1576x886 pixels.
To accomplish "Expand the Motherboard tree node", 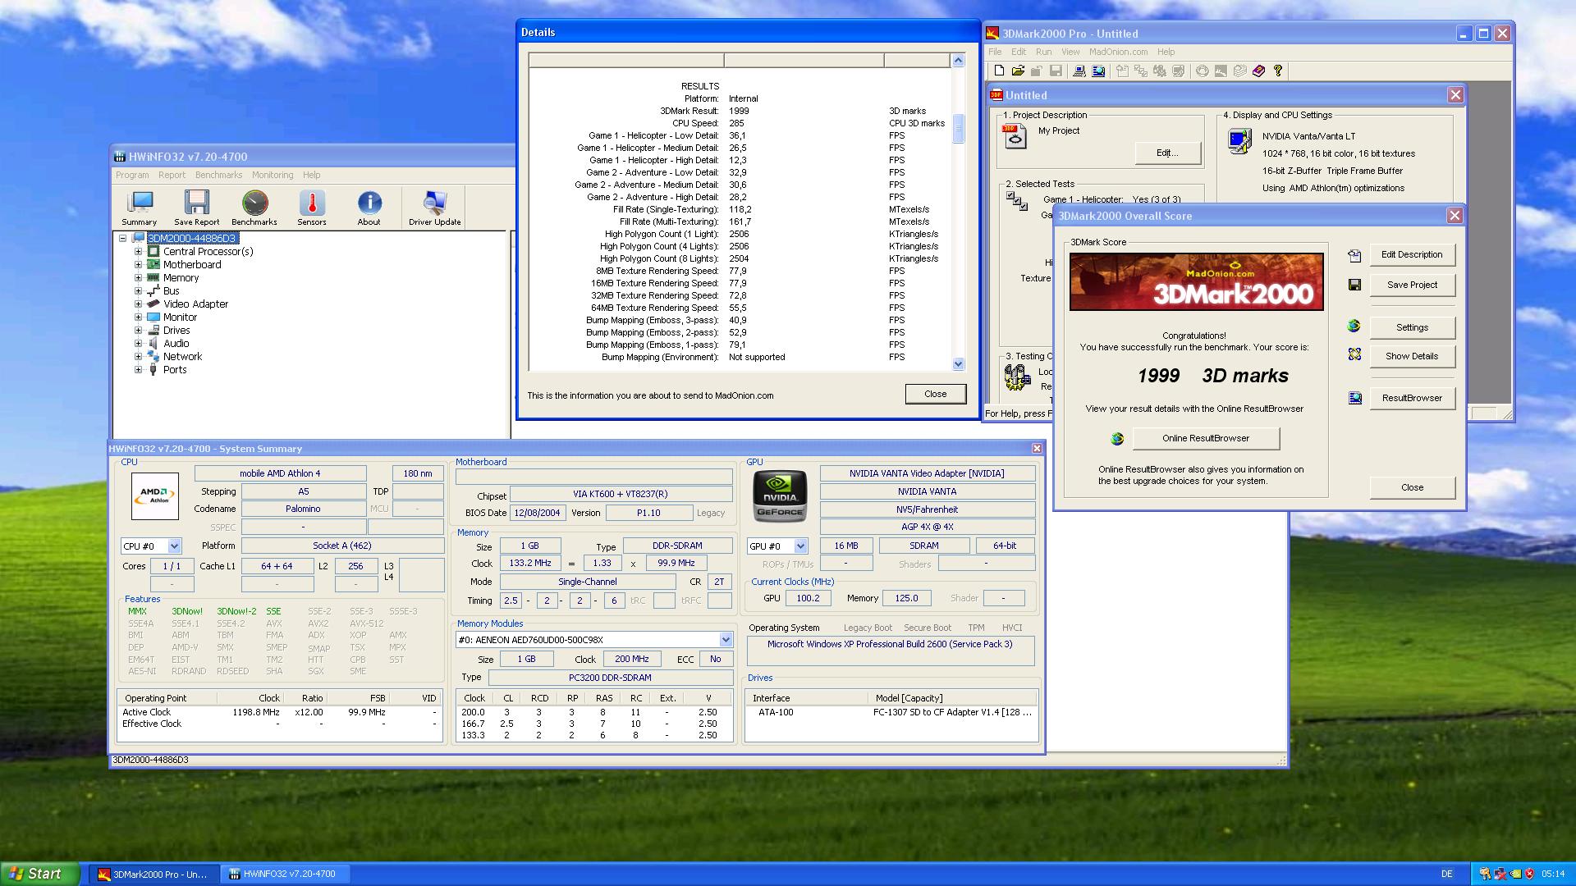I will (x=139, y=265).
